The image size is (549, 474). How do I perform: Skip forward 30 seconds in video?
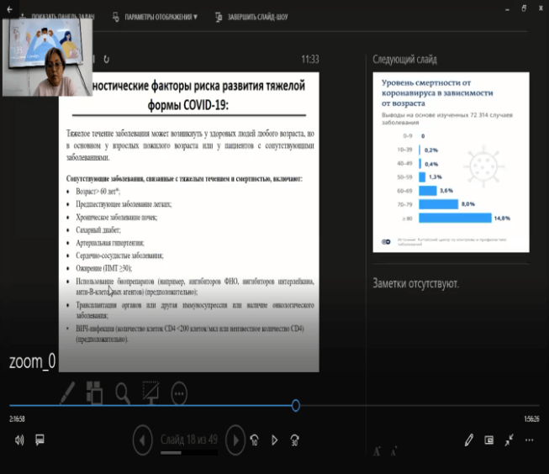click(x=294, y=440)
